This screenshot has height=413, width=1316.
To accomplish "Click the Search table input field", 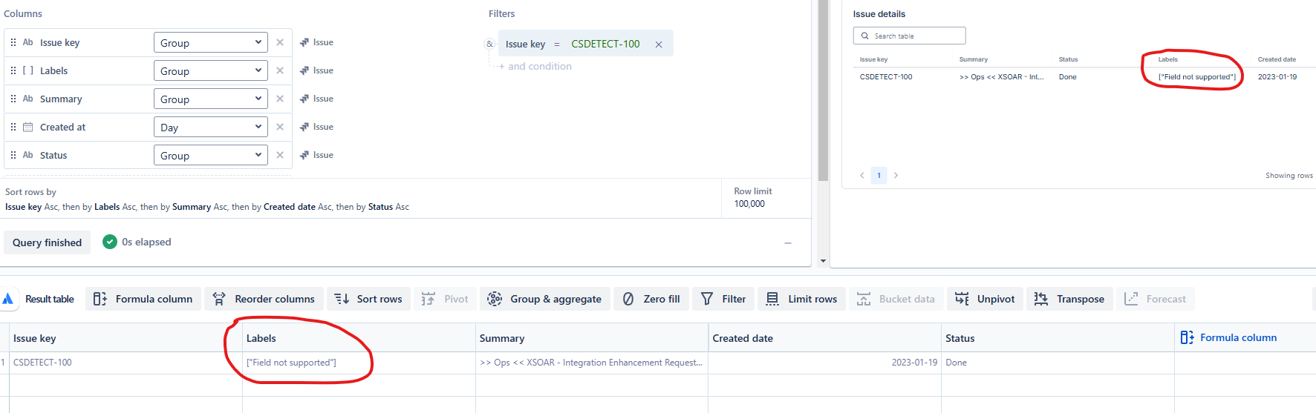I will tap(910, 36).
